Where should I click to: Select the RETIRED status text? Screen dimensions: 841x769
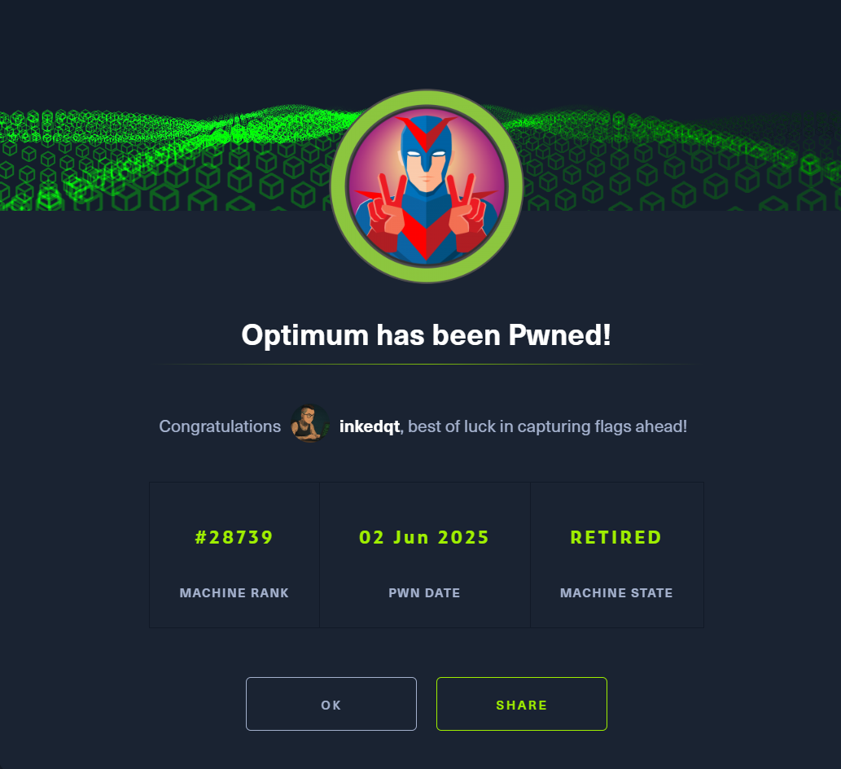point(616,537)
